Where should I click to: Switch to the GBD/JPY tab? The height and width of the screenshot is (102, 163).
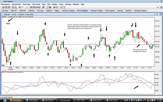14,11
